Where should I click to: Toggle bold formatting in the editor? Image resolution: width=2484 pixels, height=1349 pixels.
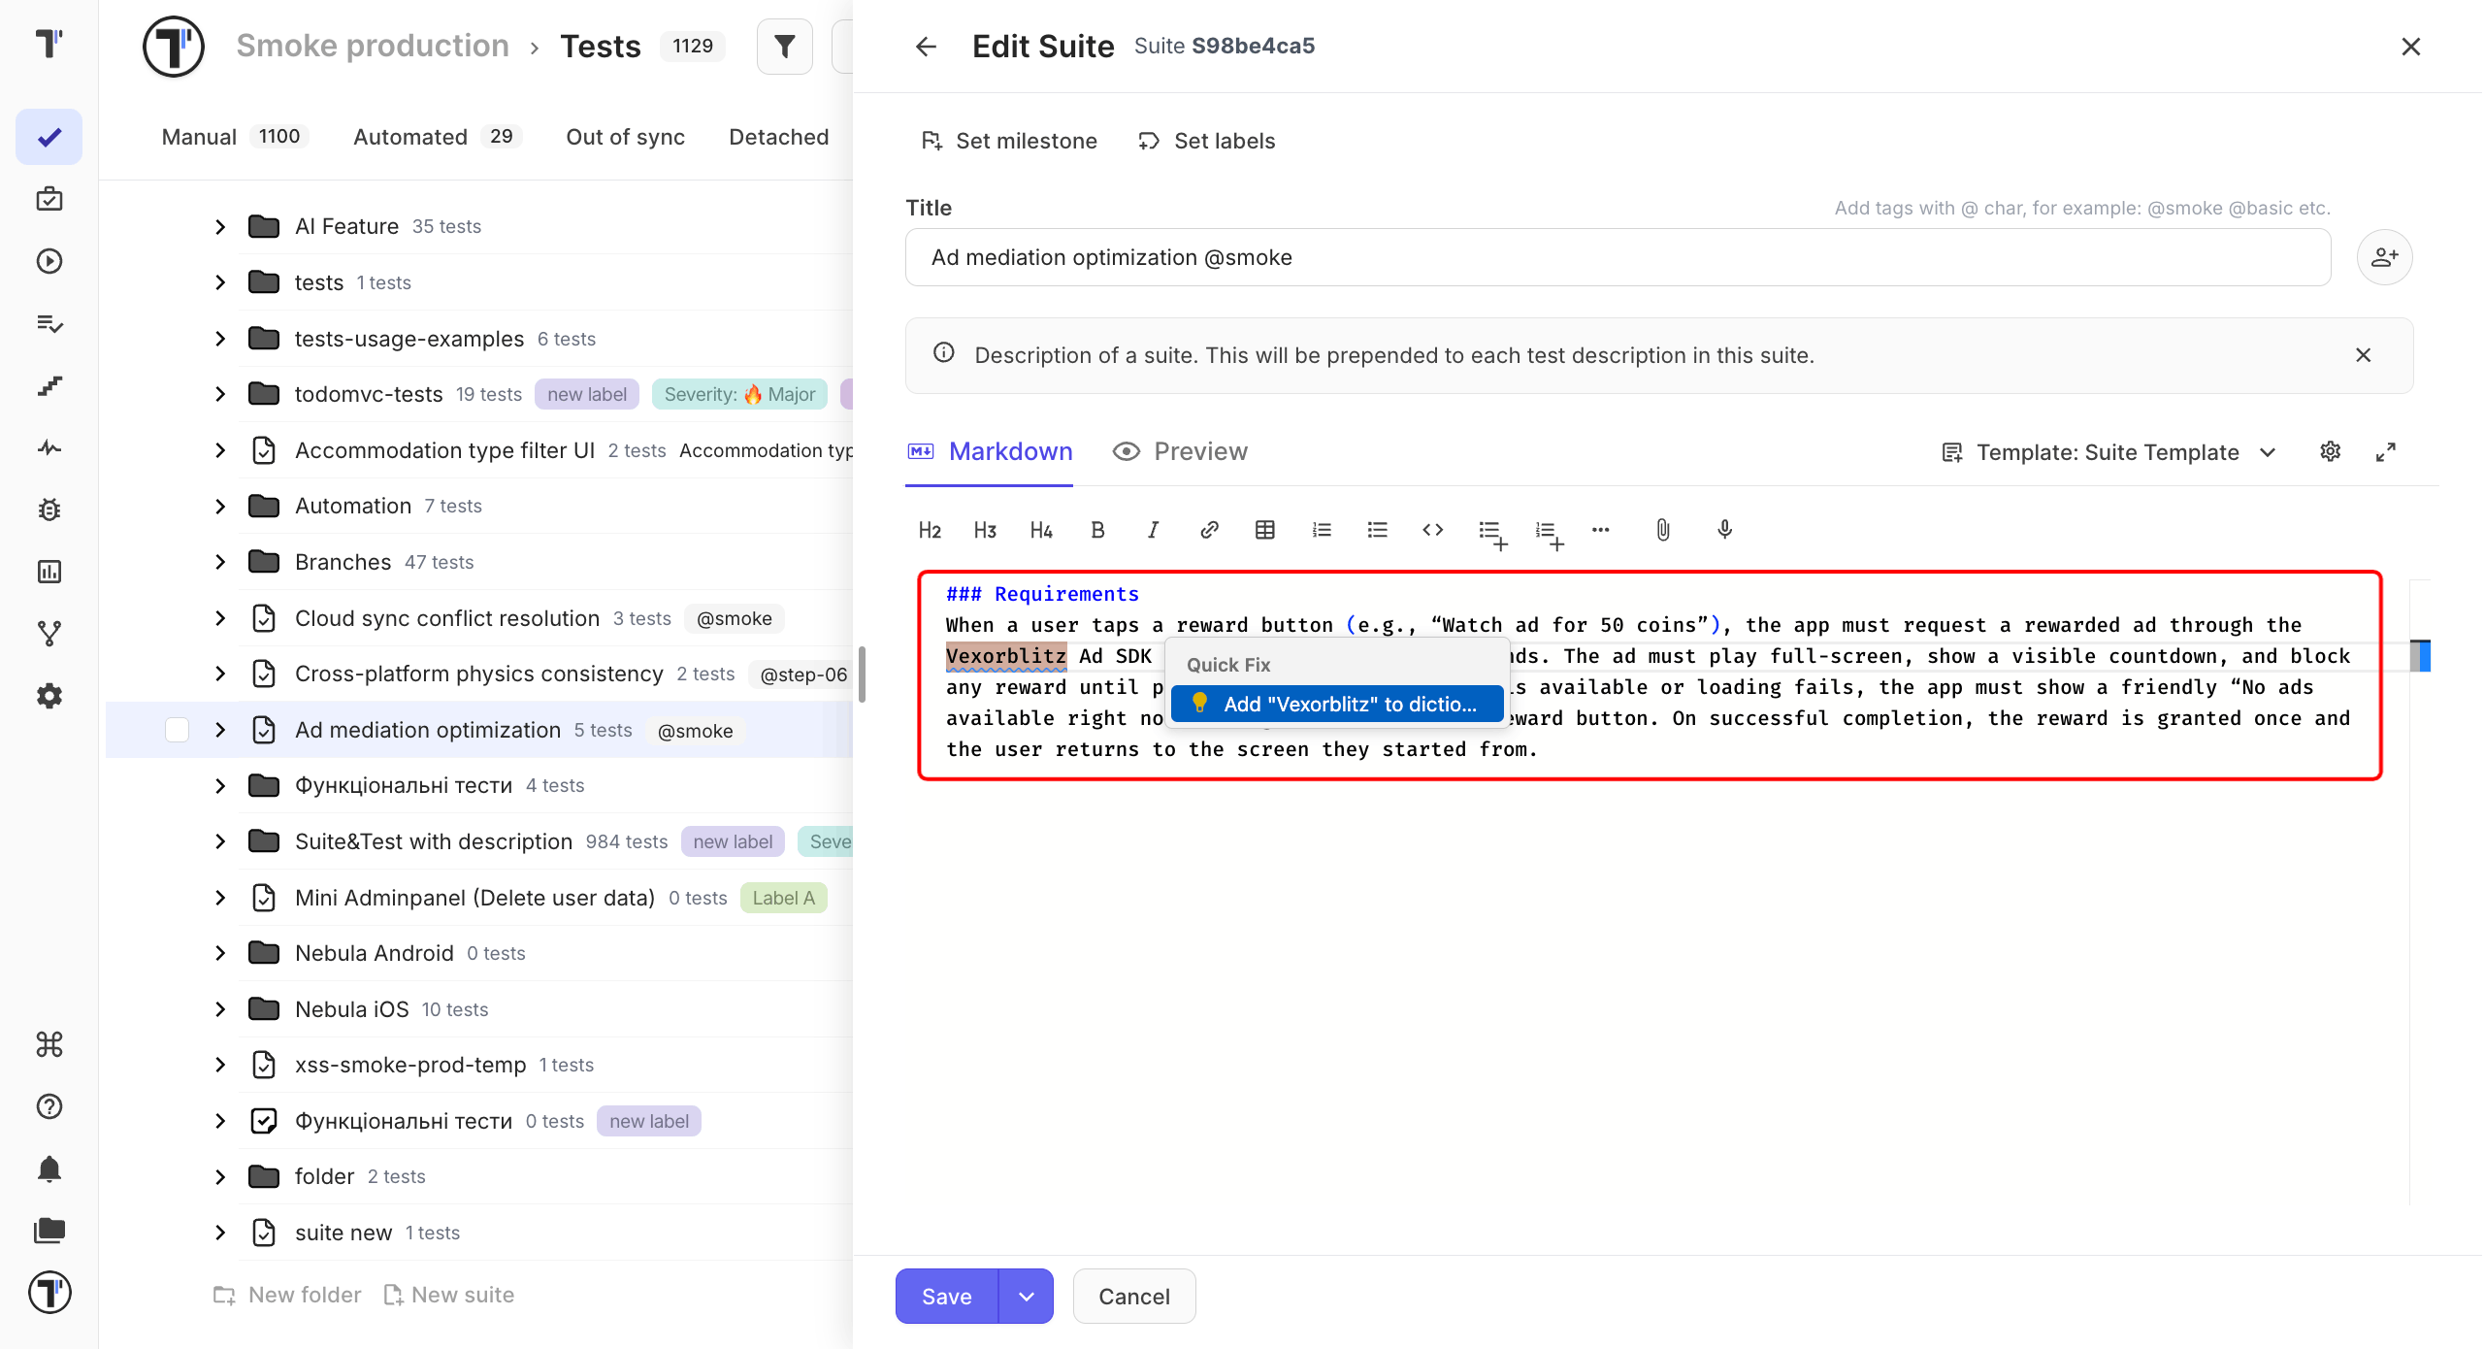[x=1097, y=530]
